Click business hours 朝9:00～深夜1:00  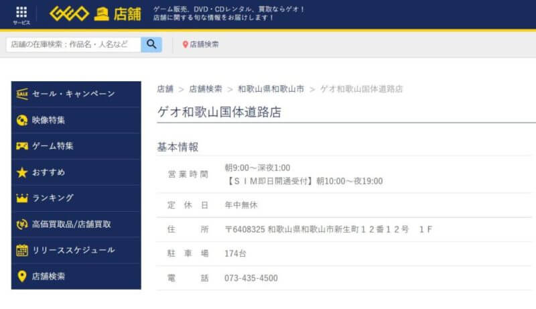coord(257,168)
